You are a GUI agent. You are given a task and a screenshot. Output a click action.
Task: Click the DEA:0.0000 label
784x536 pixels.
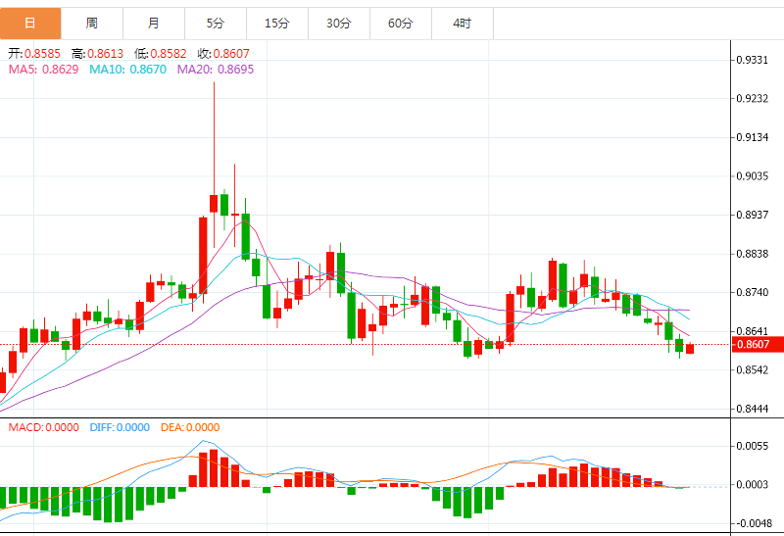coord(190,427)
